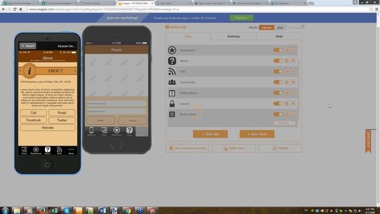
Task: Tap the Restaurant star in blue phone navbar
Action: [36, 150]
